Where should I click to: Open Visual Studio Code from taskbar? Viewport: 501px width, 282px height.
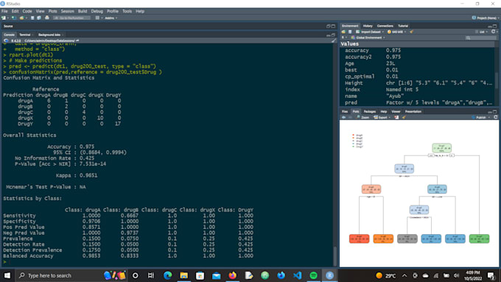point(297,275)
